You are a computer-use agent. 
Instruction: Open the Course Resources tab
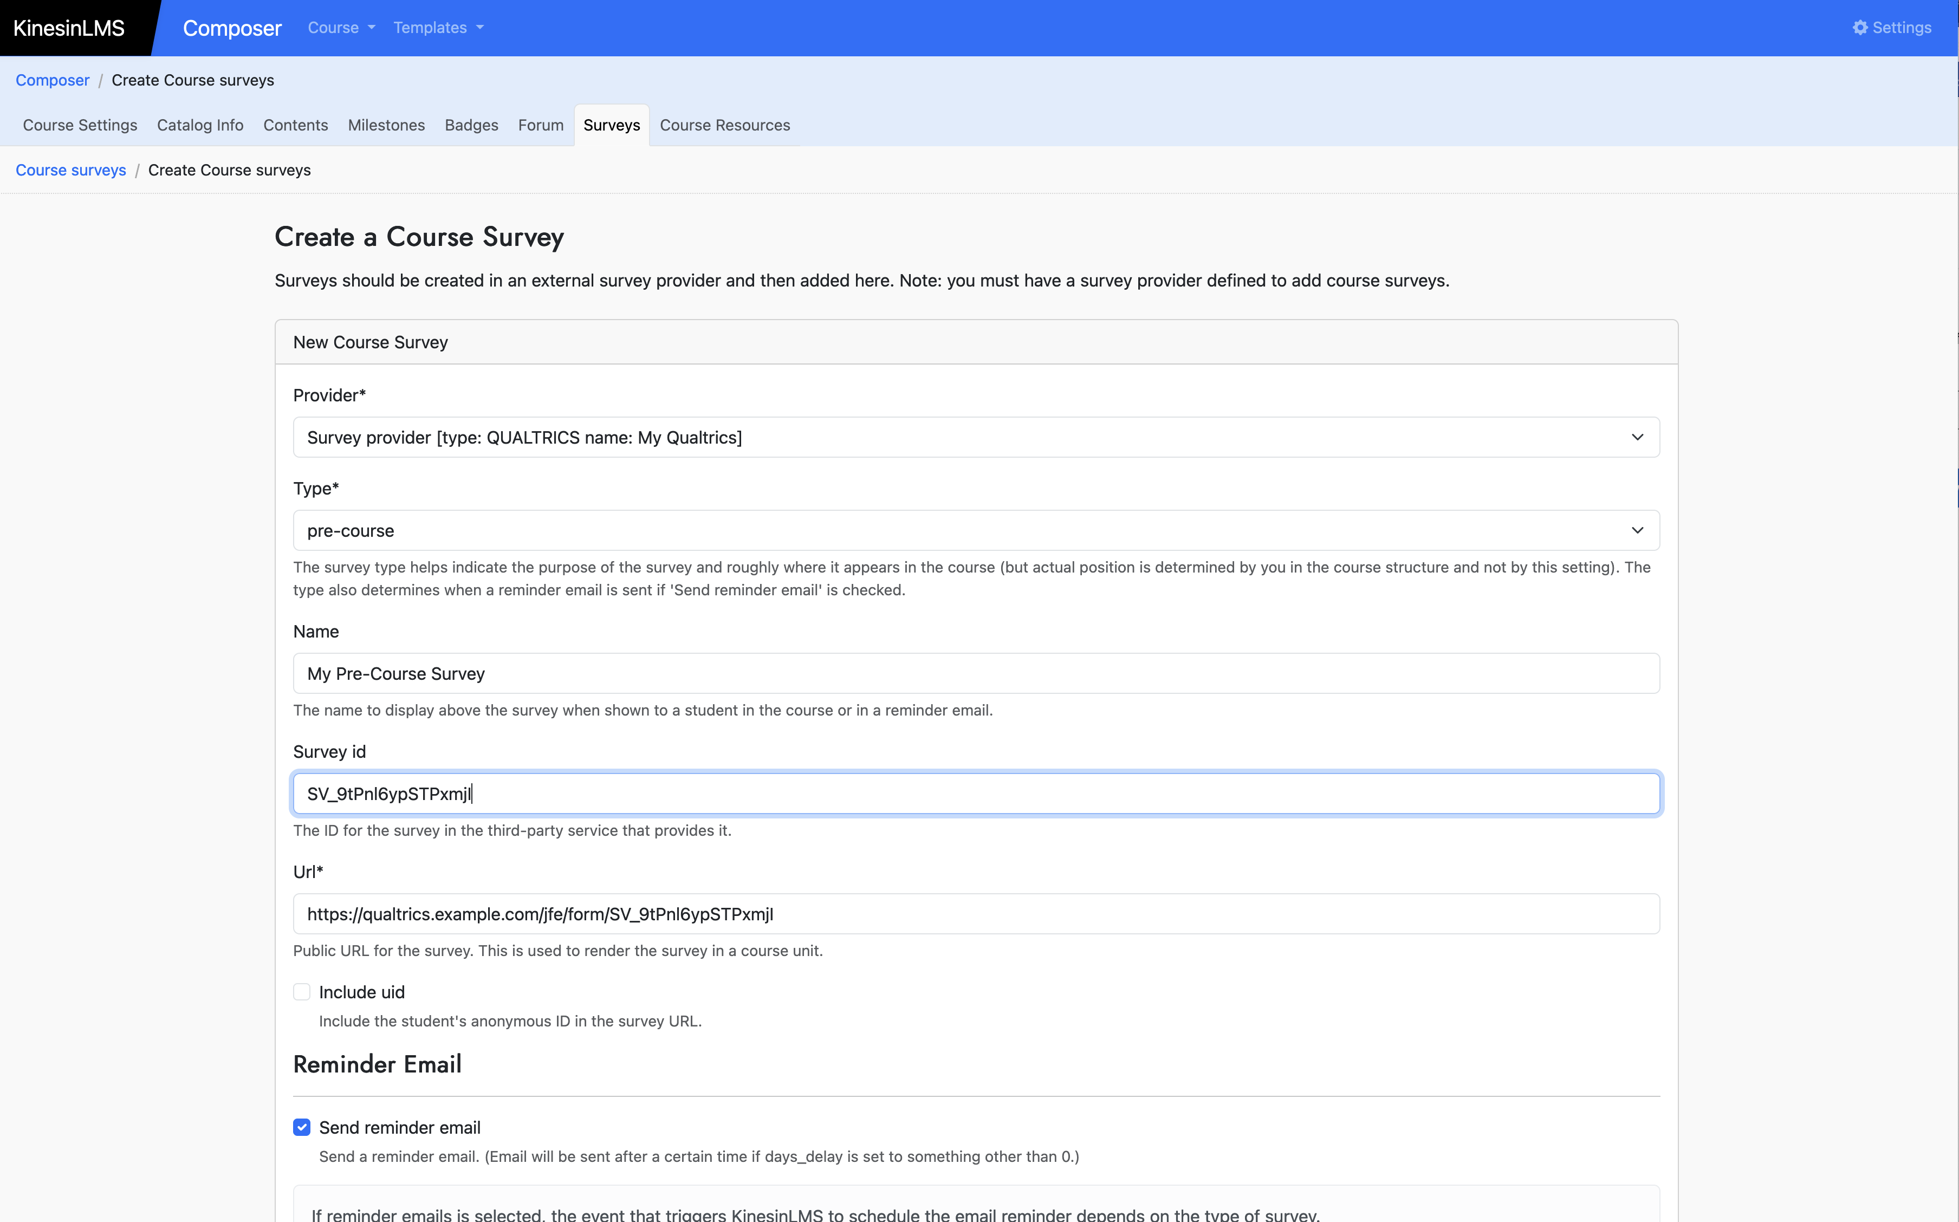725,125
